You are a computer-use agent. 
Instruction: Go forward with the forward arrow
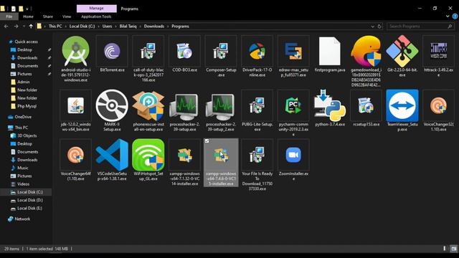[16, 27]
